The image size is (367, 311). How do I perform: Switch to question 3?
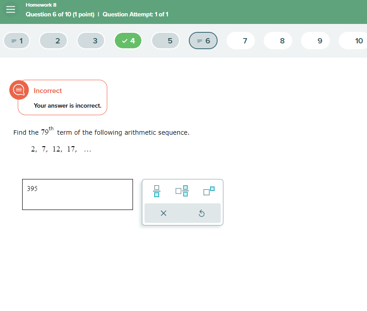[91, 40]
